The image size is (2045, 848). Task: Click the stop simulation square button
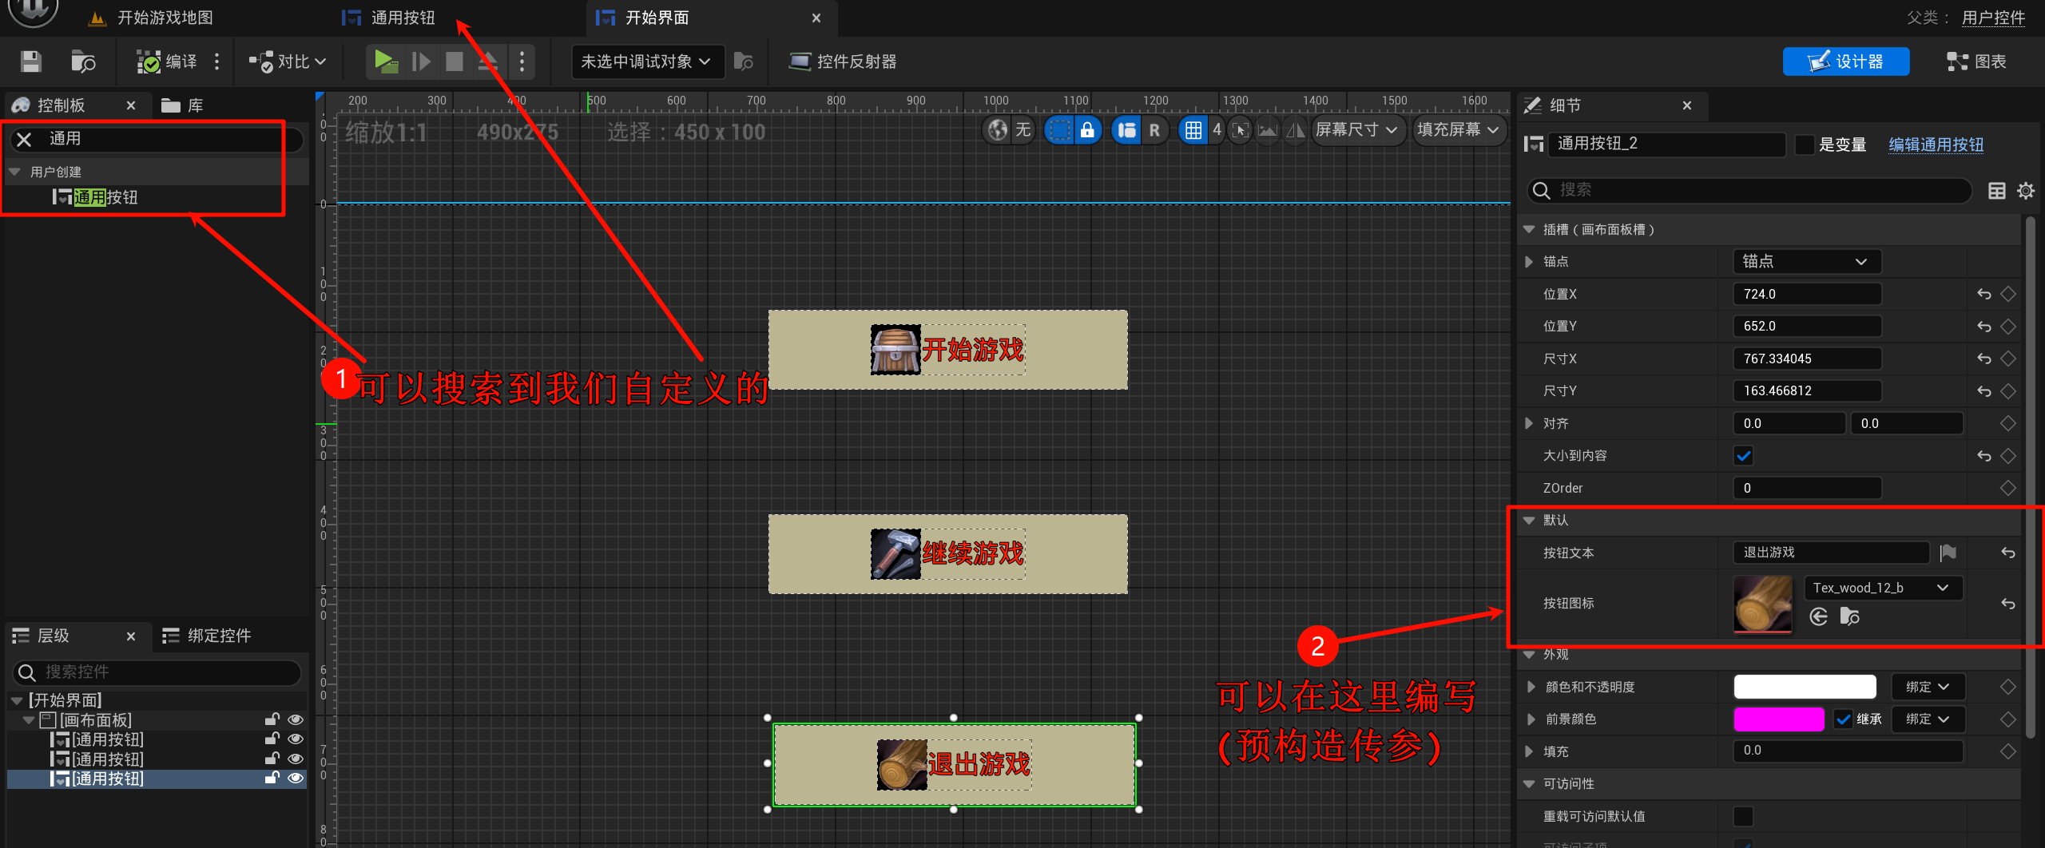point(454,61)
